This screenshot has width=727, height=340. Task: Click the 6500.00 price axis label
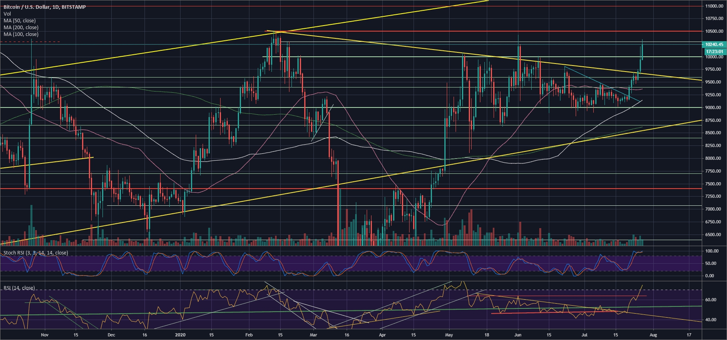point(714,235)
